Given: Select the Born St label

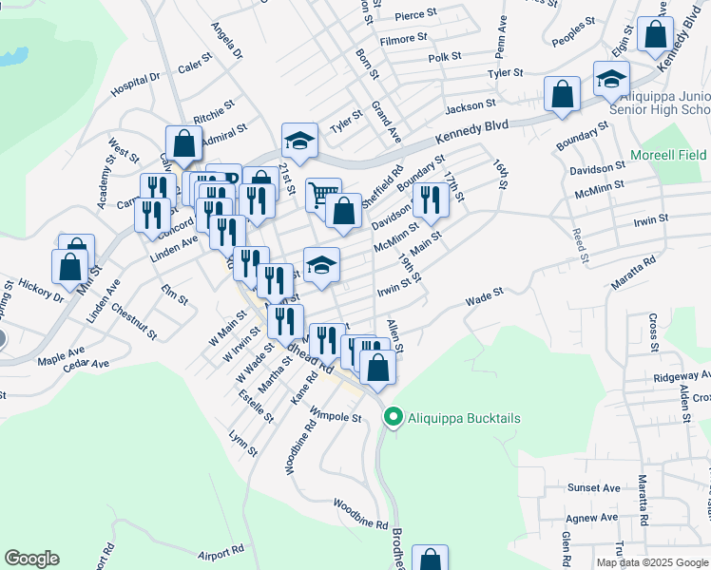Looking at the screenshot, I should (367, 64).
